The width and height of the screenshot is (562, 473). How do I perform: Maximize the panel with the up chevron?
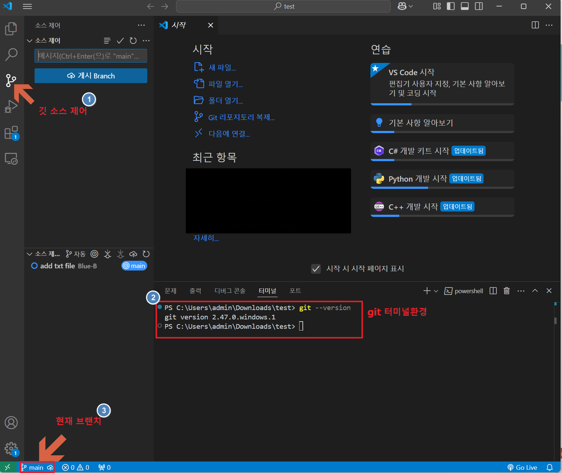[x=535, y=291]
